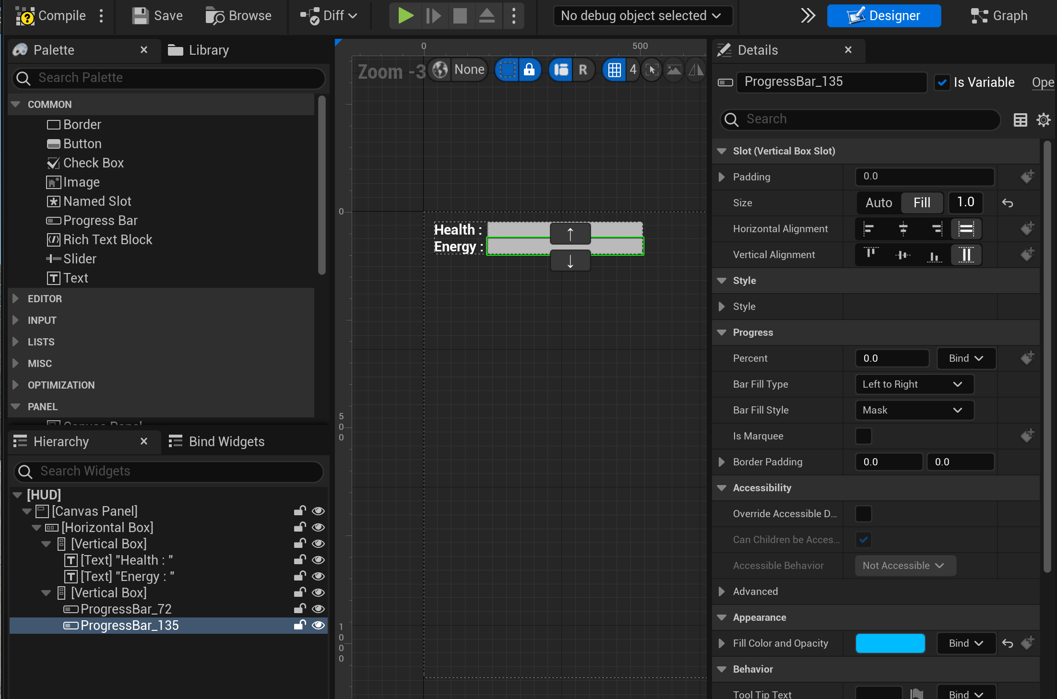Viewport: 1057px width, 699px height.
Task: Click the up arrow to move widget up
Action: [570, 234]
